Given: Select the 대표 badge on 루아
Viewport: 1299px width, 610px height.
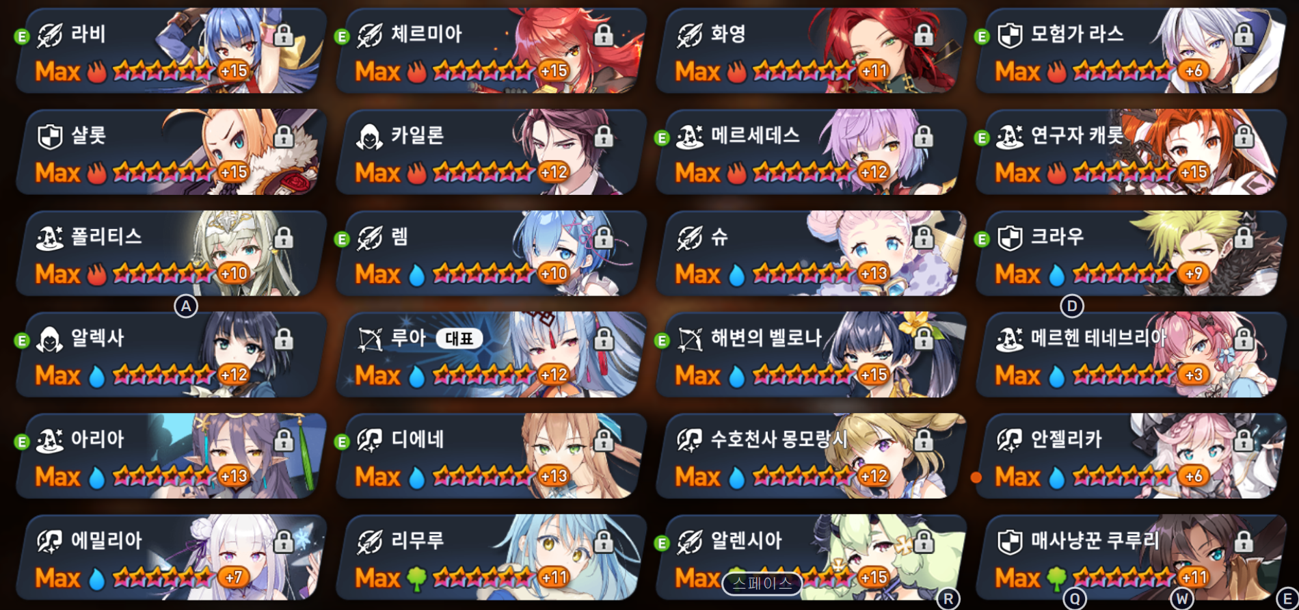Looking at the screenshot, I should [x=459, y=339].
